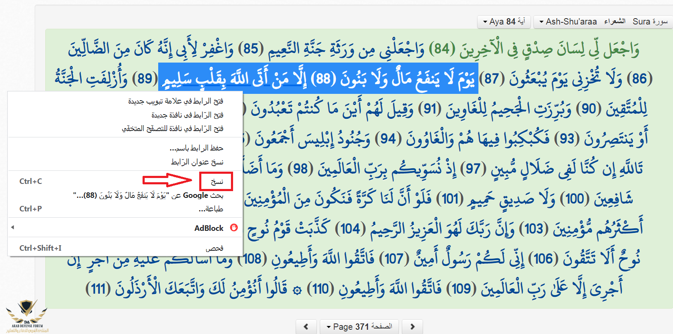The width and height of the screenshot is (673, 334).
Task: Open the Aya 84 dropdown
Action: (x=504, y=22)
